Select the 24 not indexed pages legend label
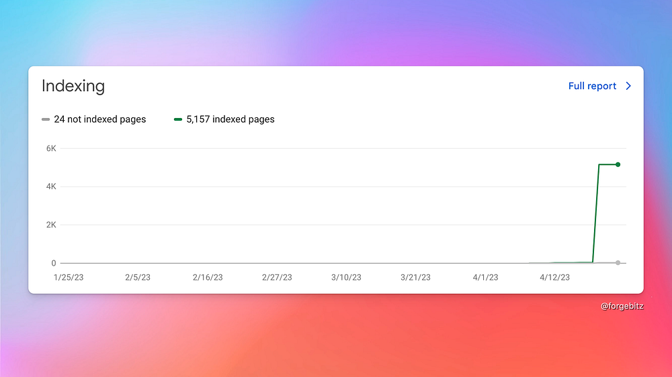 click(x=100, y=119)
